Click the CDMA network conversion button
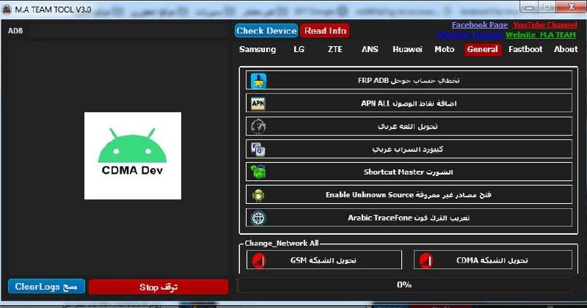Screen dimensions: 587x308 click(492, 260)
